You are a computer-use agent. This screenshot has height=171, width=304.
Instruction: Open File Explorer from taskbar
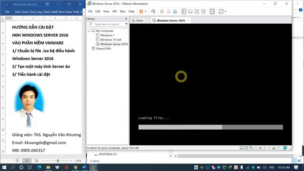[48, 167]
